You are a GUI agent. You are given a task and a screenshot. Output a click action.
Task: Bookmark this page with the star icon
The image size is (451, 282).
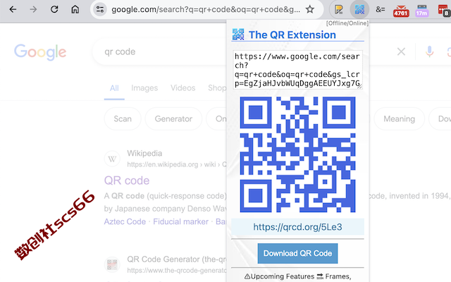(310, 9)
